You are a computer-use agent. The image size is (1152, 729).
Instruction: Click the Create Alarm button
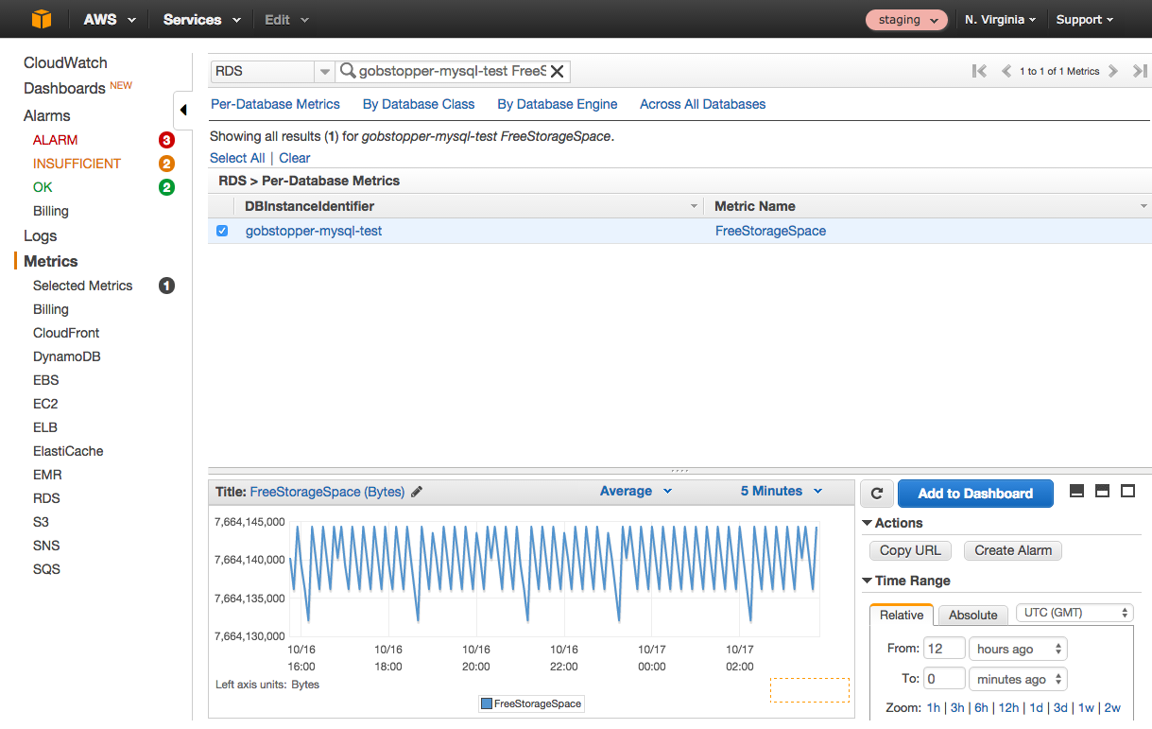click(1012, 550)
